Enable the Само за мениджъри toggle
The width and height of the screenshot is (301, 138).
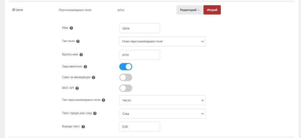pos(126,77)
